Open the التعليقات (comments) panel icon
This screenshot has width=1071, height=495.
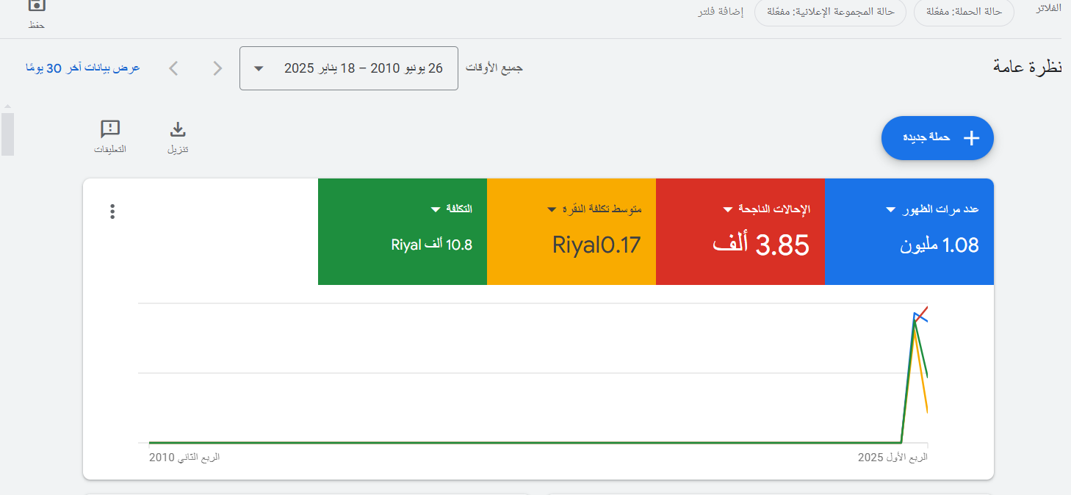[x=110, y=130]
